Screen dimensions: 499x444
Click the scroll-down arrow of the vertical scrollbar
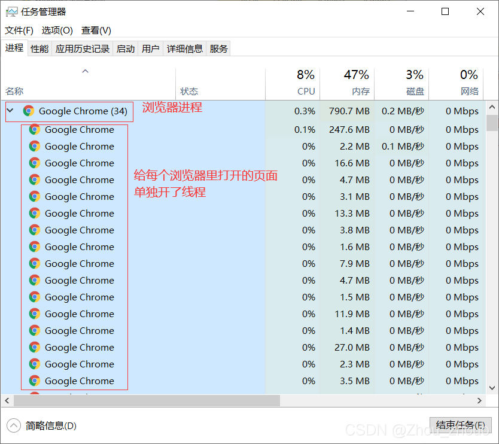click(492, 388)
